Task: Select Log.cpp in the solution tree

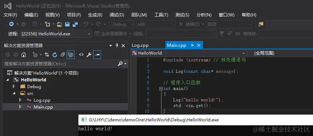Action: [x=42, y=100]
